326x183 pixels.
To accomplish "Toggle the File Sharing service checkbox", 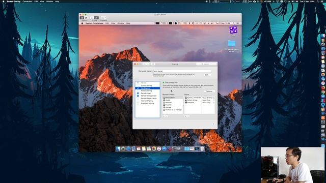I will pos(138,88).
